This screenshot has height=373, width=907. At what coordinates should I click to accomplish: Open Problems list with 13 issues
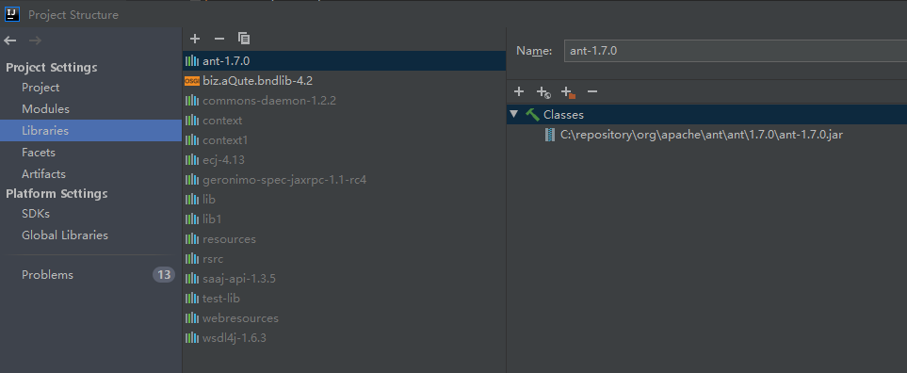coord(90,275)
